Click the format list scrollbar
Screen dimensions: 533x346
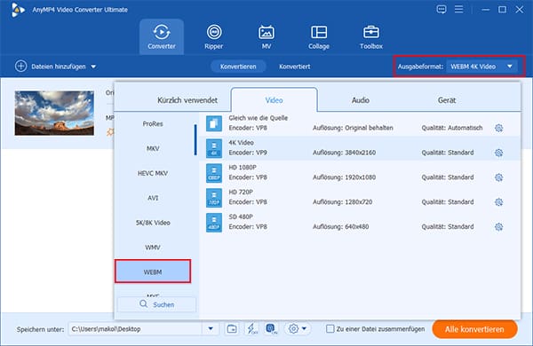(195, 140)
